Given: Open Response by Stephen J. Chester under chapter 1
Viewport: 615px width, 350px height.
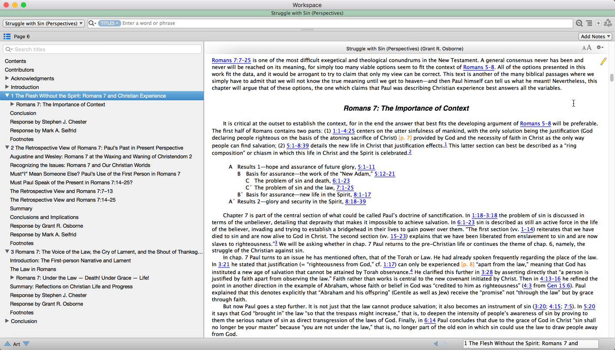Looking at the screenshot, I should pos(48,122).
